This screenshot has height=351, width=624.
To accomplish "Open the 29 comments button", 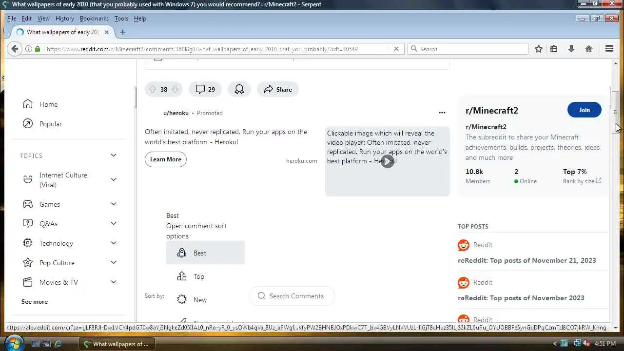I will (205, 89).
